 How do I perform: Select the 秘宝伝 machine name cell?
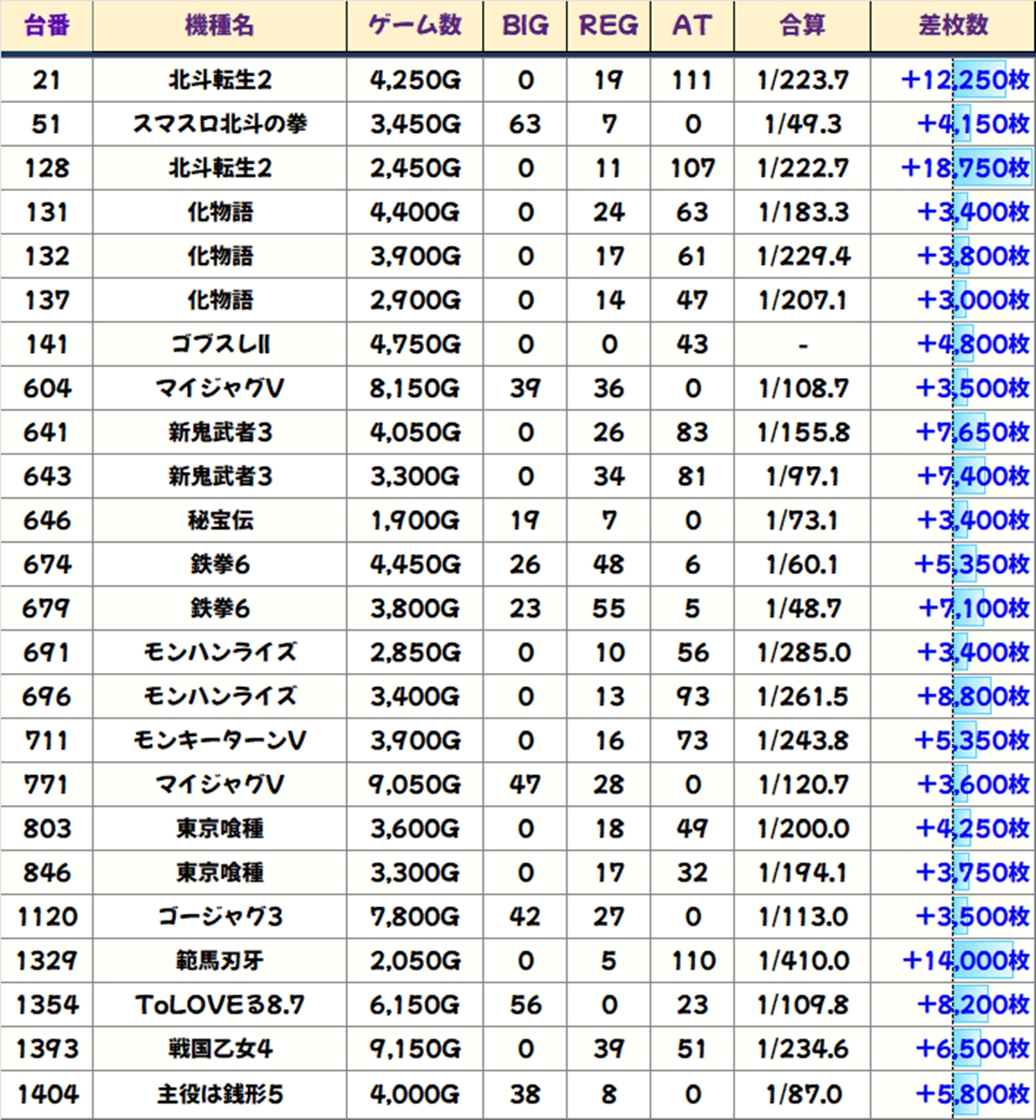(219, 520)
